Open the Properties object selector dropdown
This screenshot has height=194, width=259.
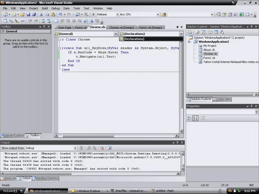pos(256,112)
